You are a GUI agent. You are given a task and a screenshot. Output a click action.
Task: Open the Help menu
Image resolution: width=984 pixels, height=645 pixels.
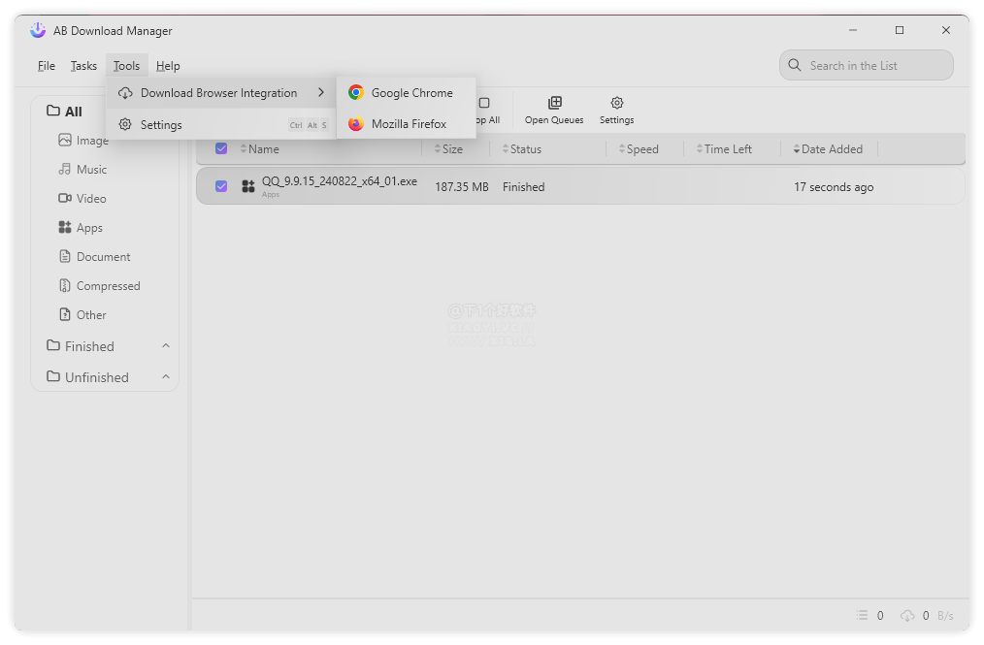coord(168,65)
